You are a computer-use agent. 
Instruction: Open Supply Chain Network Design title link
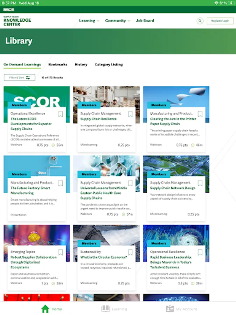(x=173, y=188)
